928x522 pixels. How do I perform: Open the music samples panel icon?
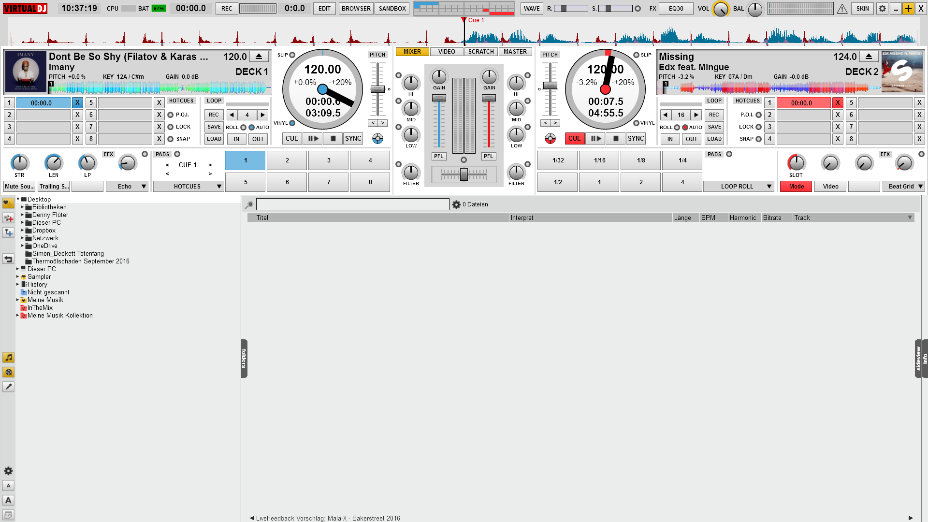coord(8,358)
